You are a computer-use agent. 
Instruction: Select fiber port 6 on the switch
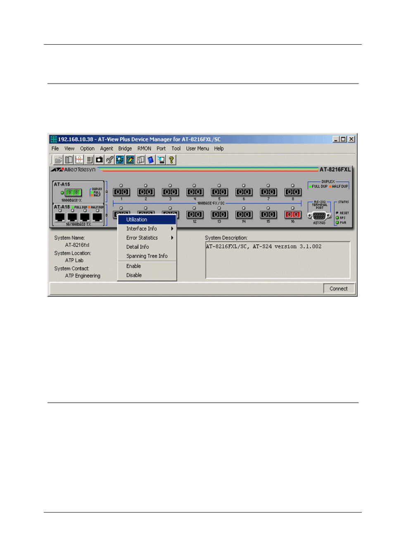click(x=244, y=192)
